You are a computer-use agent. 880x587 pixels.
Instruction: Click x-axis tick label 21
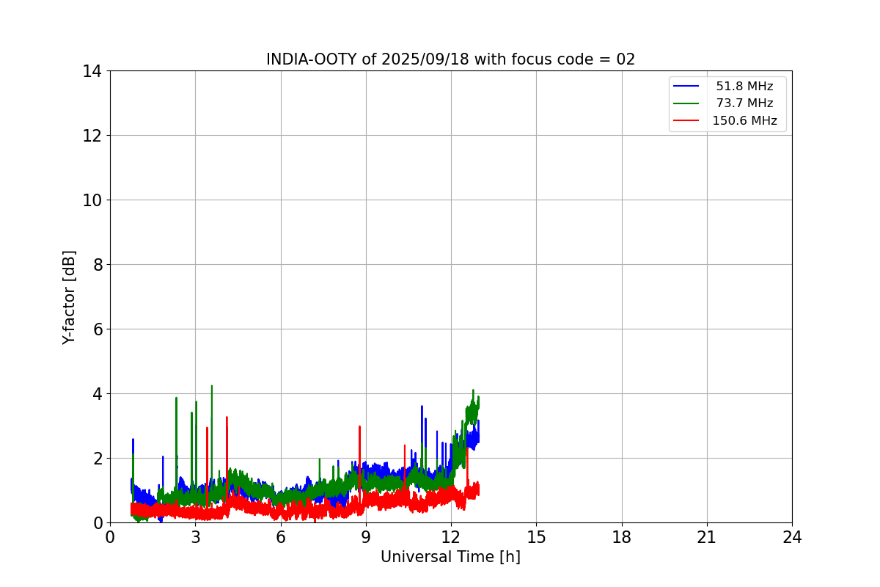(x=707, y=537)
